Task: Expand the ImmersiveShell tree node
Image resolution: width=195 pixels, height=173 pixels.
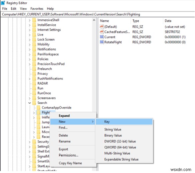Action: tap(30, 20)
